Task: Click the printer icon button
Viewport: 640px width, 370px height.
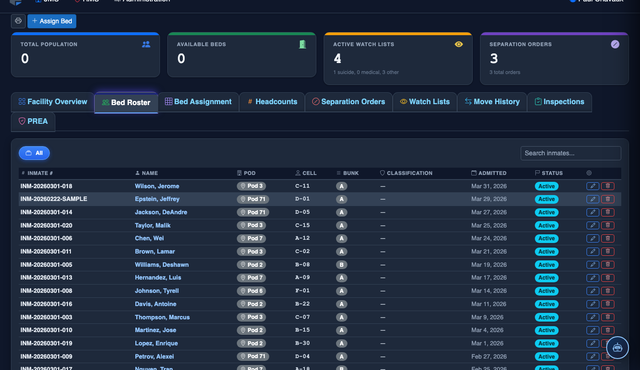Action: click(x=18, y=21)
